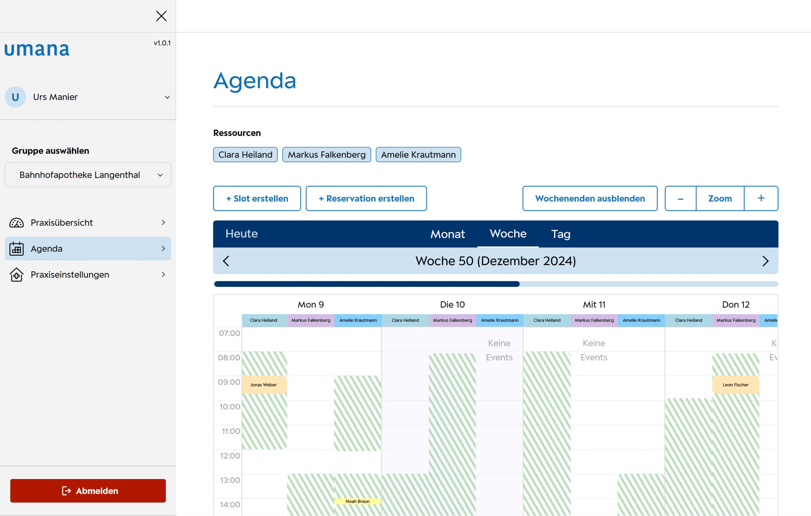
Task: Click the 07:00 time label
Action: tap(229, 333)
